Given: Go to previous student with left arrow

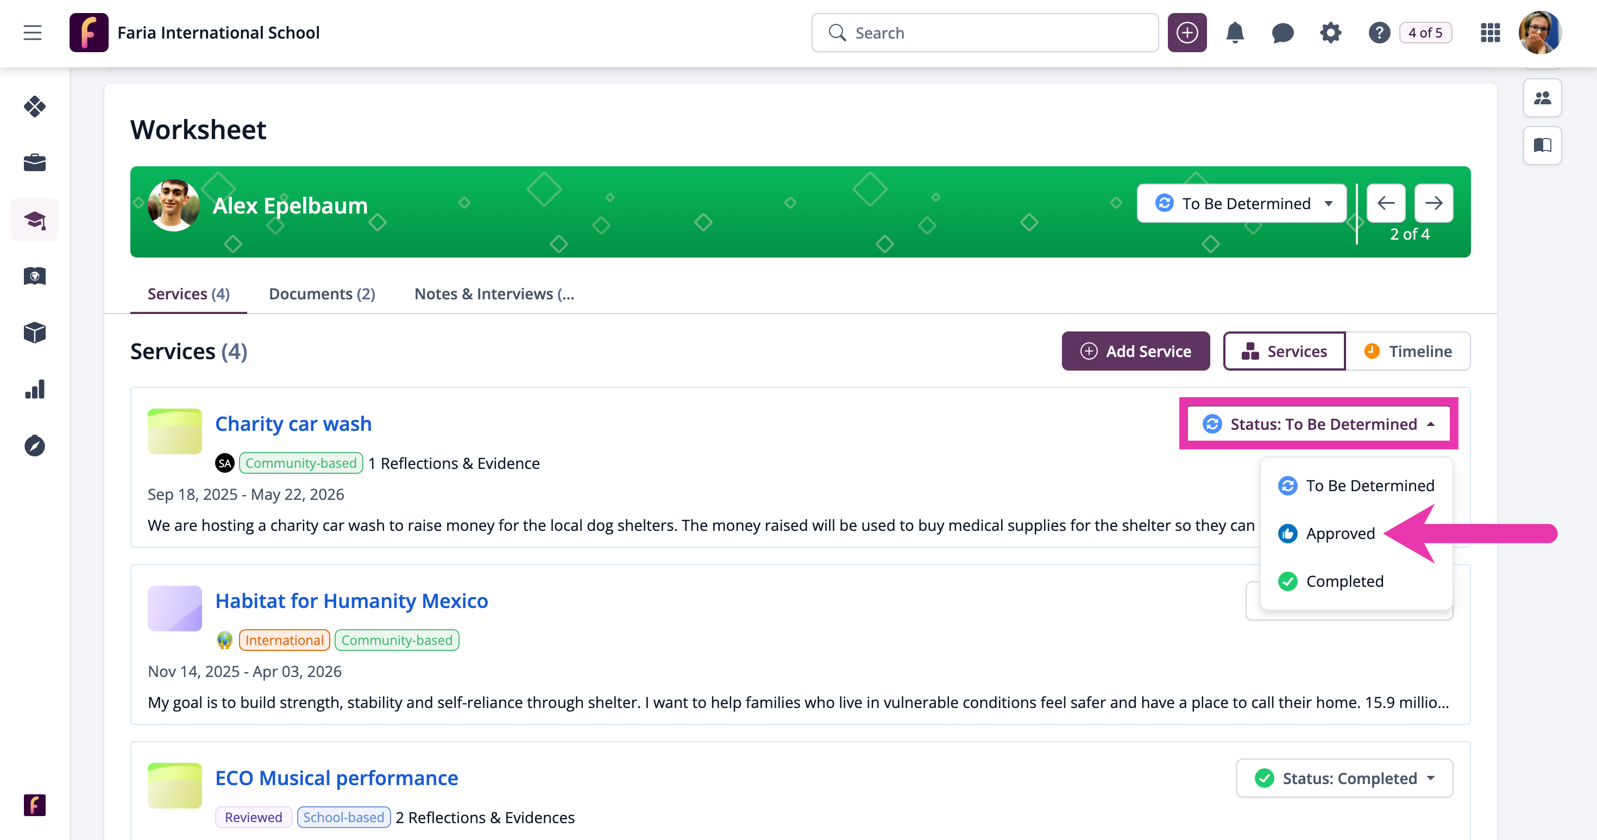Looking at the screenshot, I should (x=1386, y=203).
